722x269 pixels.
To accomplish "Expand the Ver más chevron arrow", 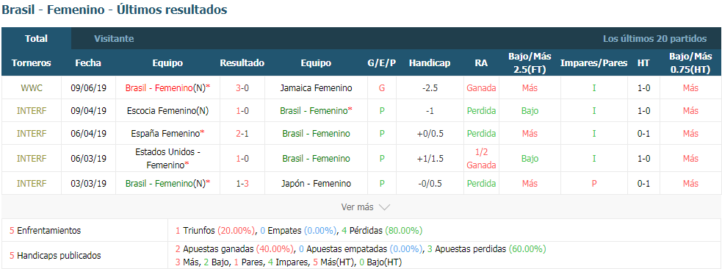I will click(x=384, y=207).
